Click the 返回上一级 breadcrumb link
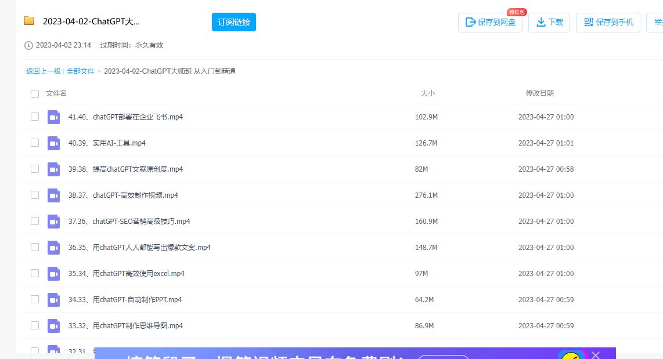The image size is (663, 359). click(44, 71)
